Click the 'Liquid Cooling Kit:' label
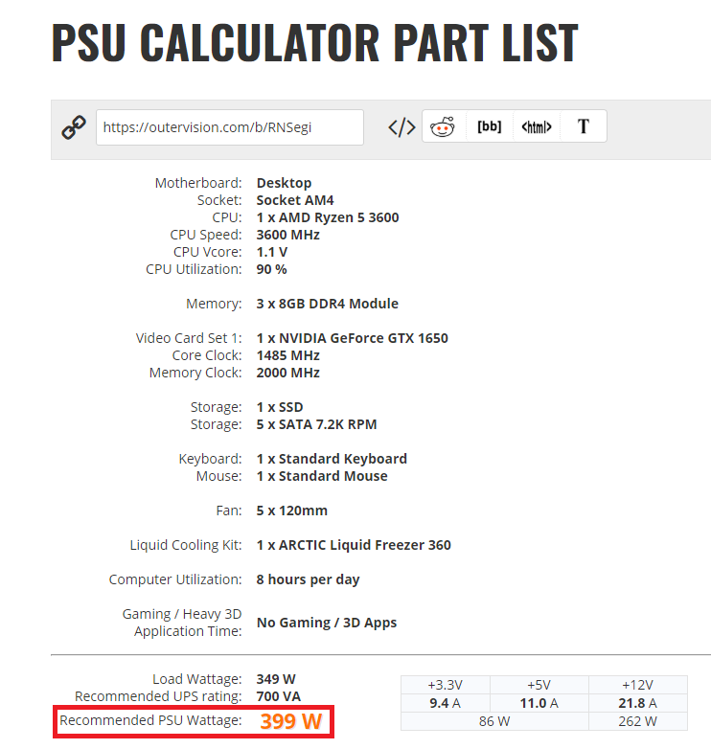This screenshot has width=711, height=749. coord(186,545)
